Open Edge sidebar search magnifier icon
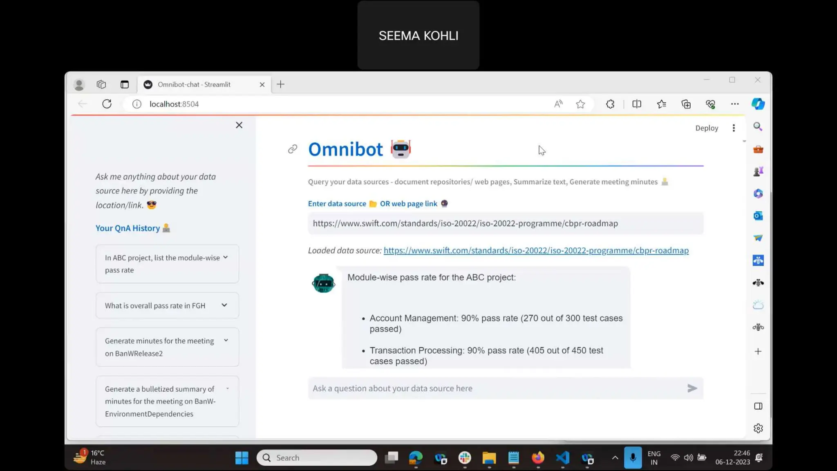This screenshot has width=837, height=471. [x=758, y=127]
